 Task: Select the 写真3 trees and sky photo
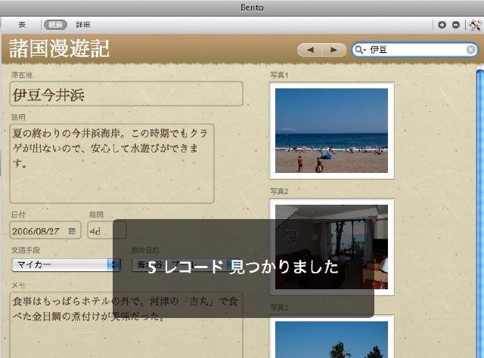coord(331,338)
